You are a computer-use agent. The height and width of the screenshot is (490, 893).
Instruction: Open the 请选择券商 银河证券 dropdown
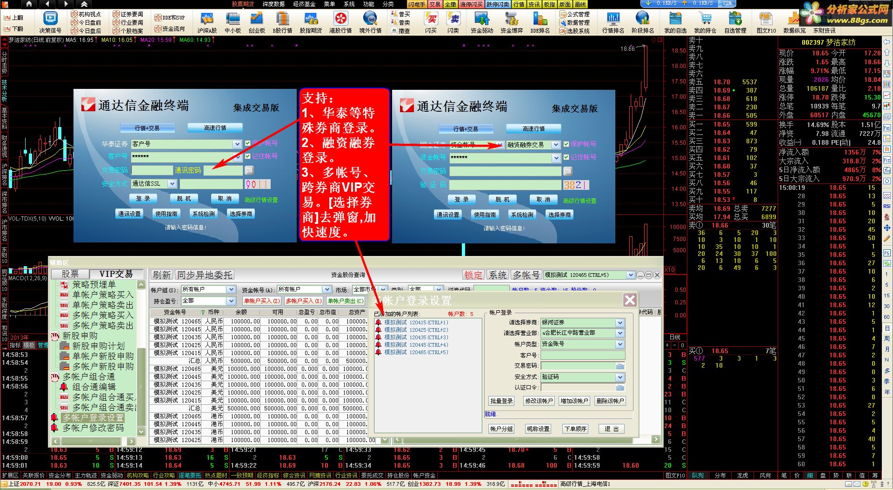click(620, 322)
